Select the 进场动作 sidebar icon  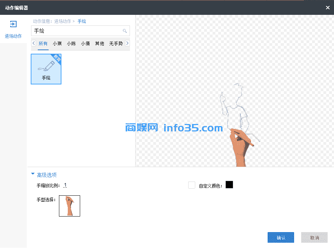coord(13,24)
